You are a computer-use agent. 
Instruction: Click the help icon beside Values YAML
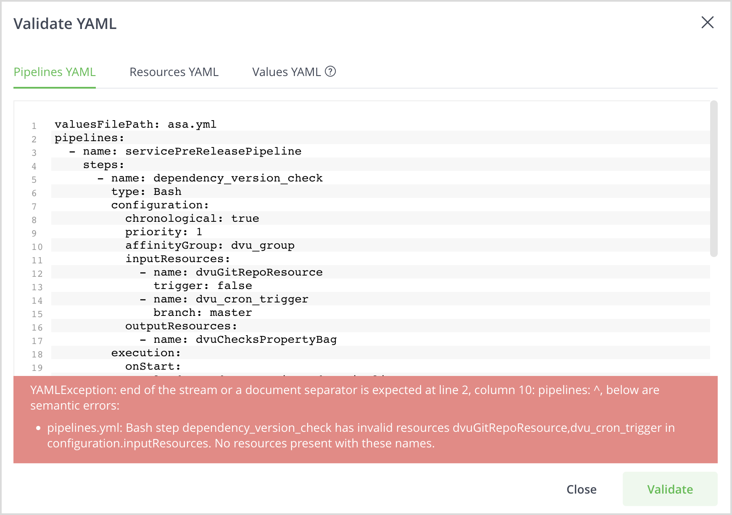330,72
